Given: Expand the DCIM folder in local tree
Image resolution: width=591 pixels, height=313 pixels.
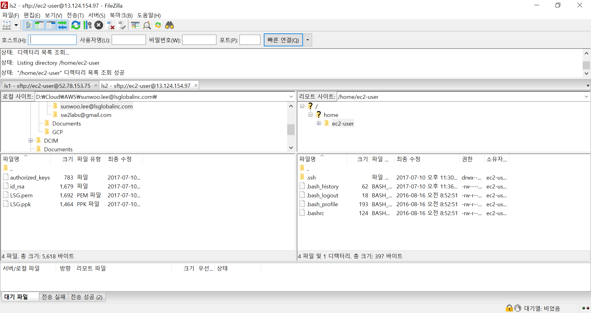Looking at the screenshot, I should [31, 141].
